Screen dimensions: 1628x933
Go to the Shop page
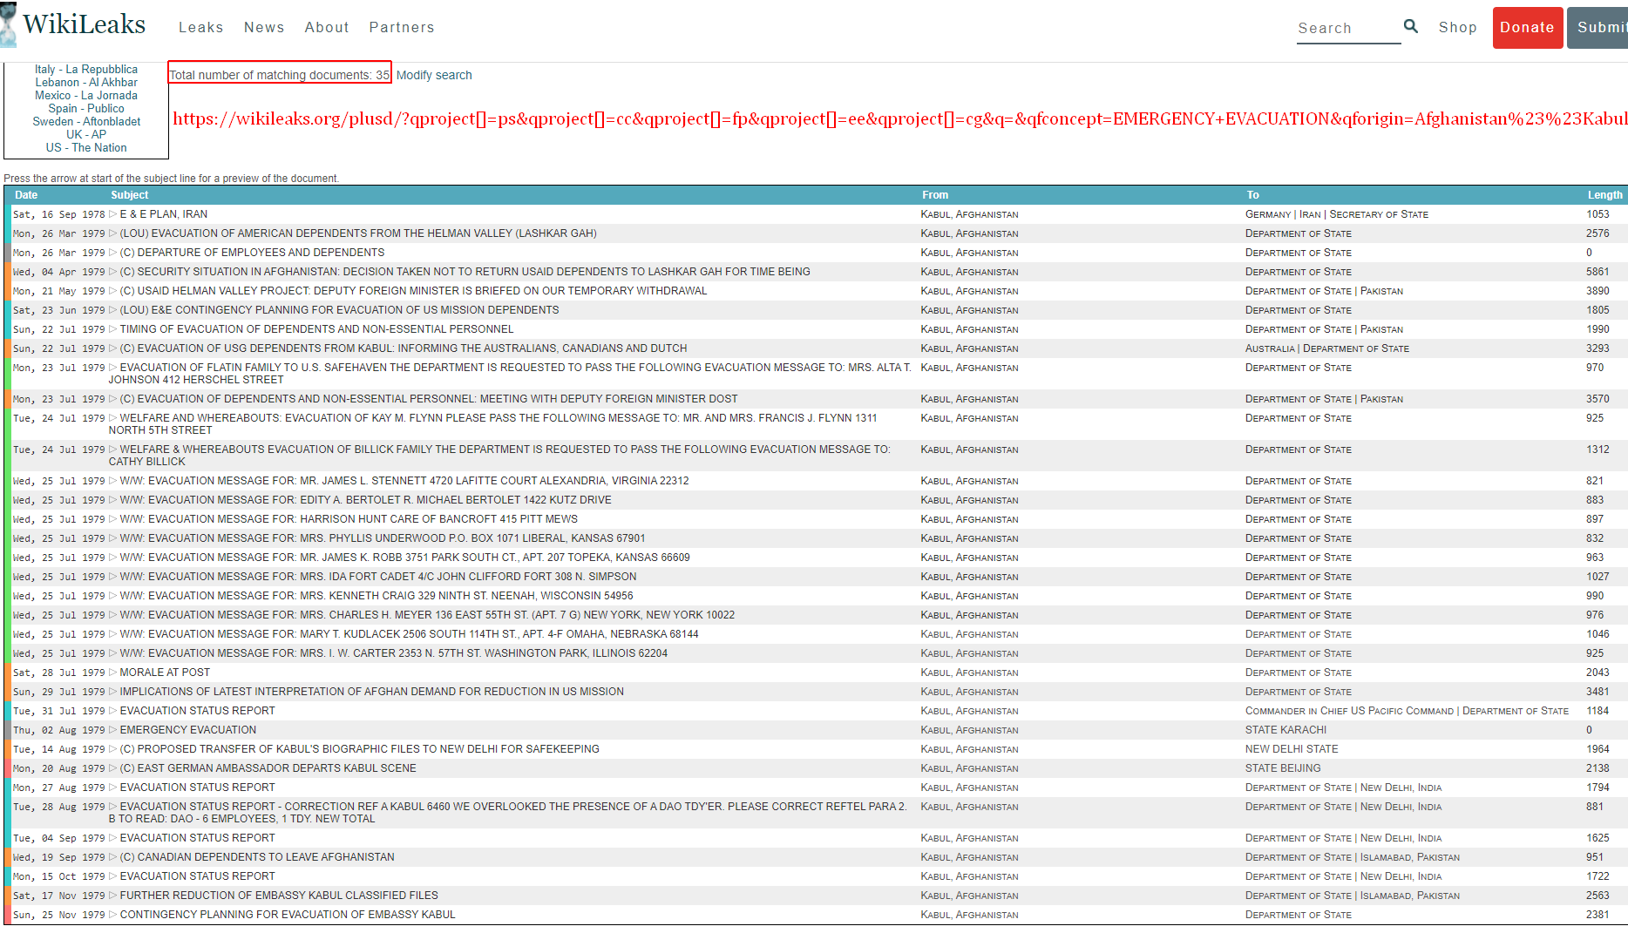point(1458,27)
